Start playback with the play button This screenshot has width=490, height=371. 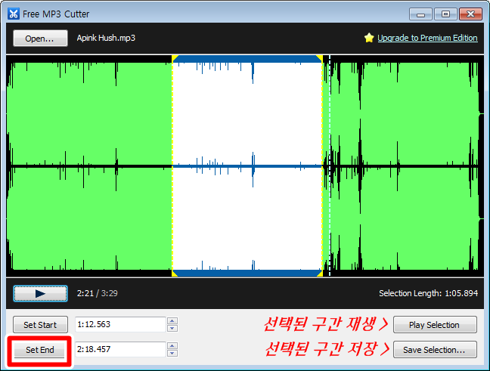(x=40, y=293)
